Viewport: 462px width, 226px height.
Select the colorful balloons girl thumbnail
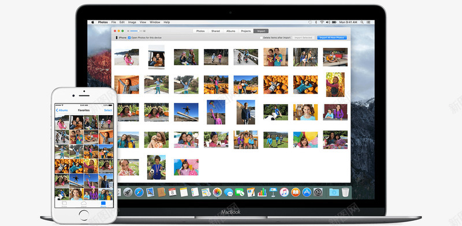coord(305,139)
